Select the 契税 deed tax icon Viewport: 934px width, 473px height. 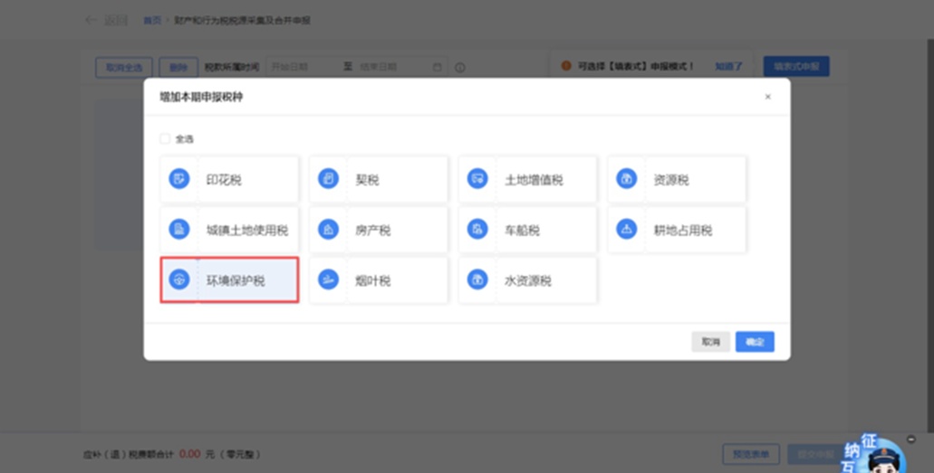pyautogui.click(x=328, y=179)
